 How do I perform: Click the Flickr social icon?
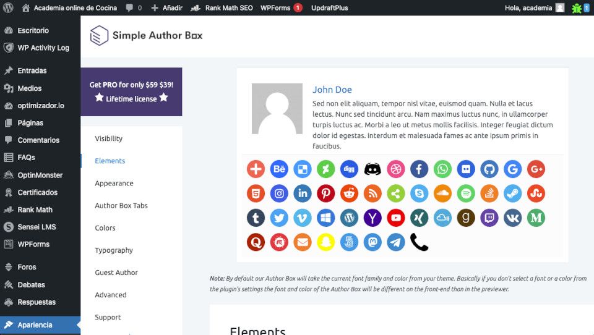point(466,169)
